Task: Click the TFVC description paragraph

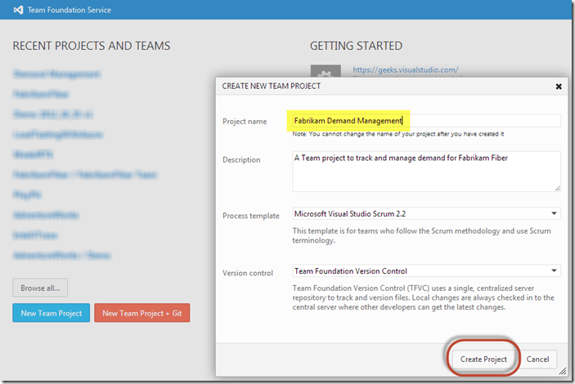Action: click(423, 297)
